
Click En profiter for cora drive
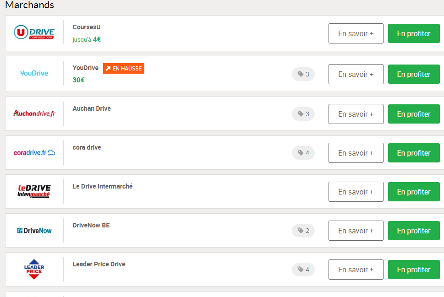[x=414, y=153]
